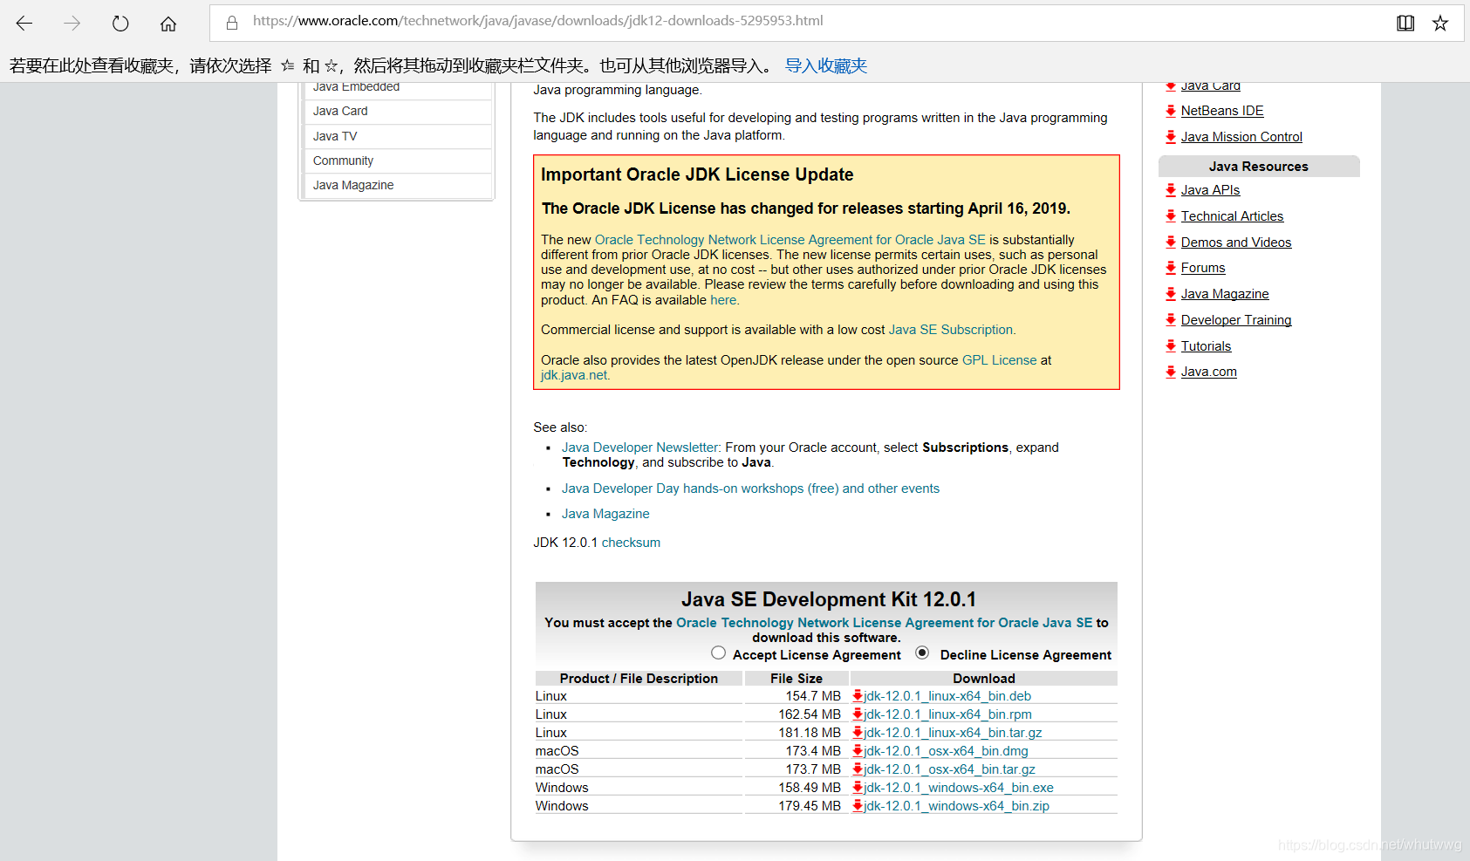Open the FAQ 'here' link
Image resolution: width=1470 pixels, height=861 pixels.
tap(723, 300)
